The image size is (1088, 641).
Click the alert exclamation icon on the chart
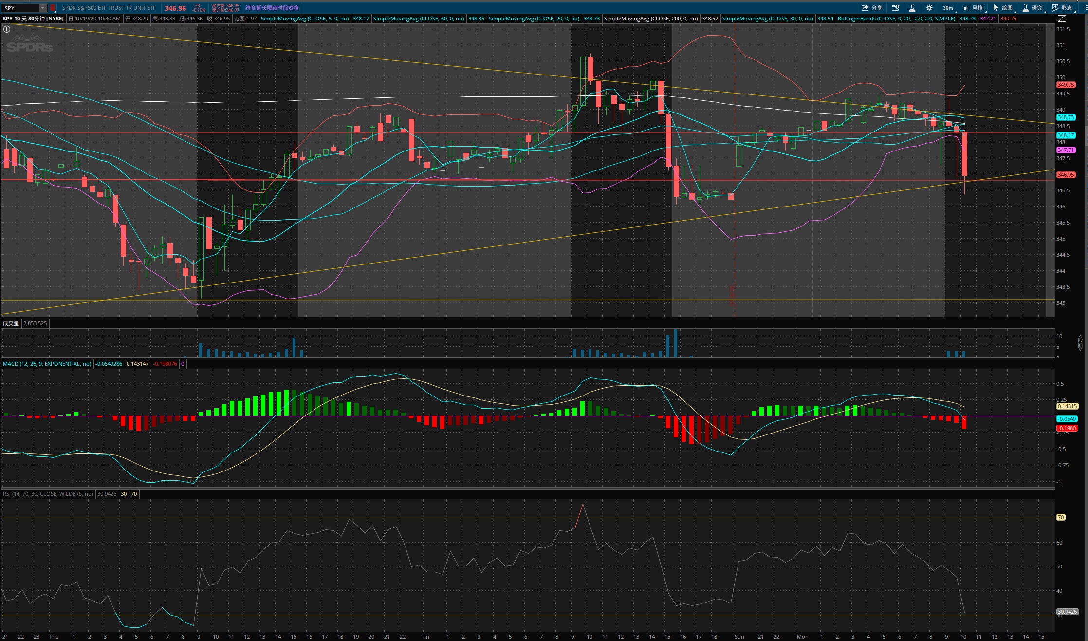(7, 29)
